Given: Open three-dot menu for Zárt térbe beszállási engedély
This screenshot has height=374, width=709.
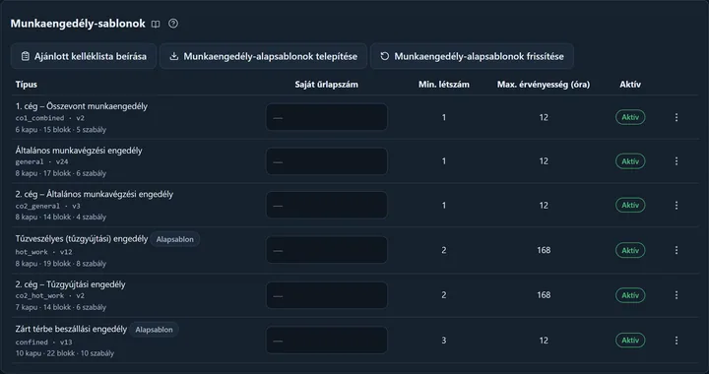Looking at the screenshot, I should [677, 341].
